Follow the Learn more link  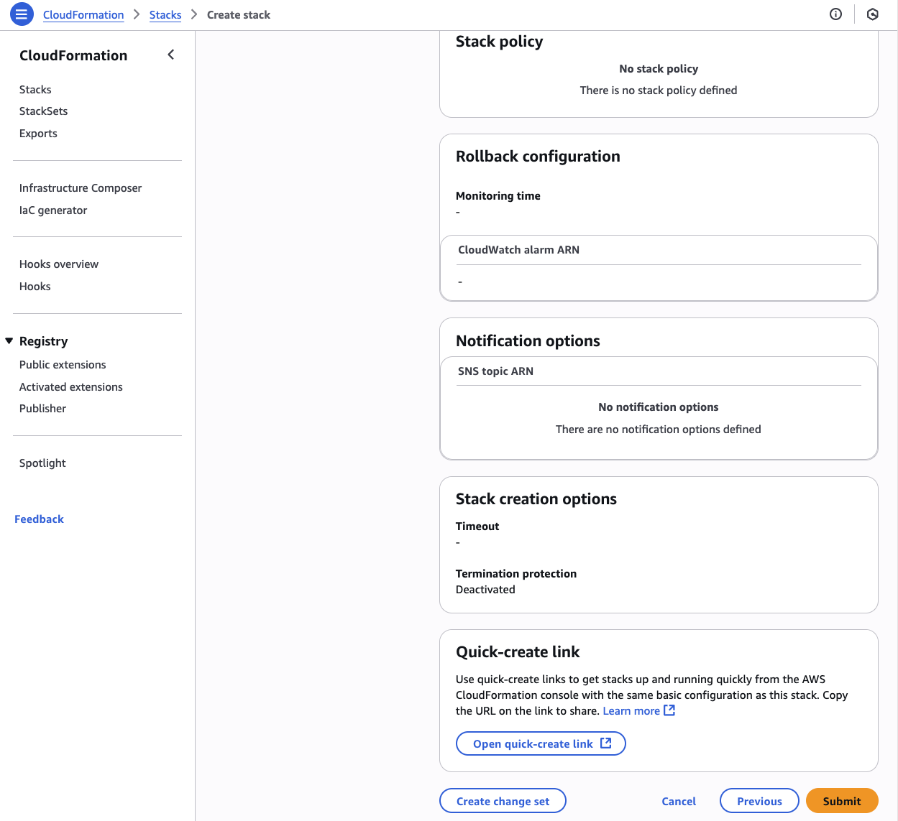click(x=631, y=711)
